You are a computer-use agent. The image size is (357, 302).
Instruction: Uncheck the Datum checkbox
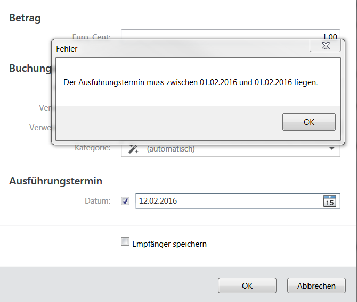click(x=125, y=201)
